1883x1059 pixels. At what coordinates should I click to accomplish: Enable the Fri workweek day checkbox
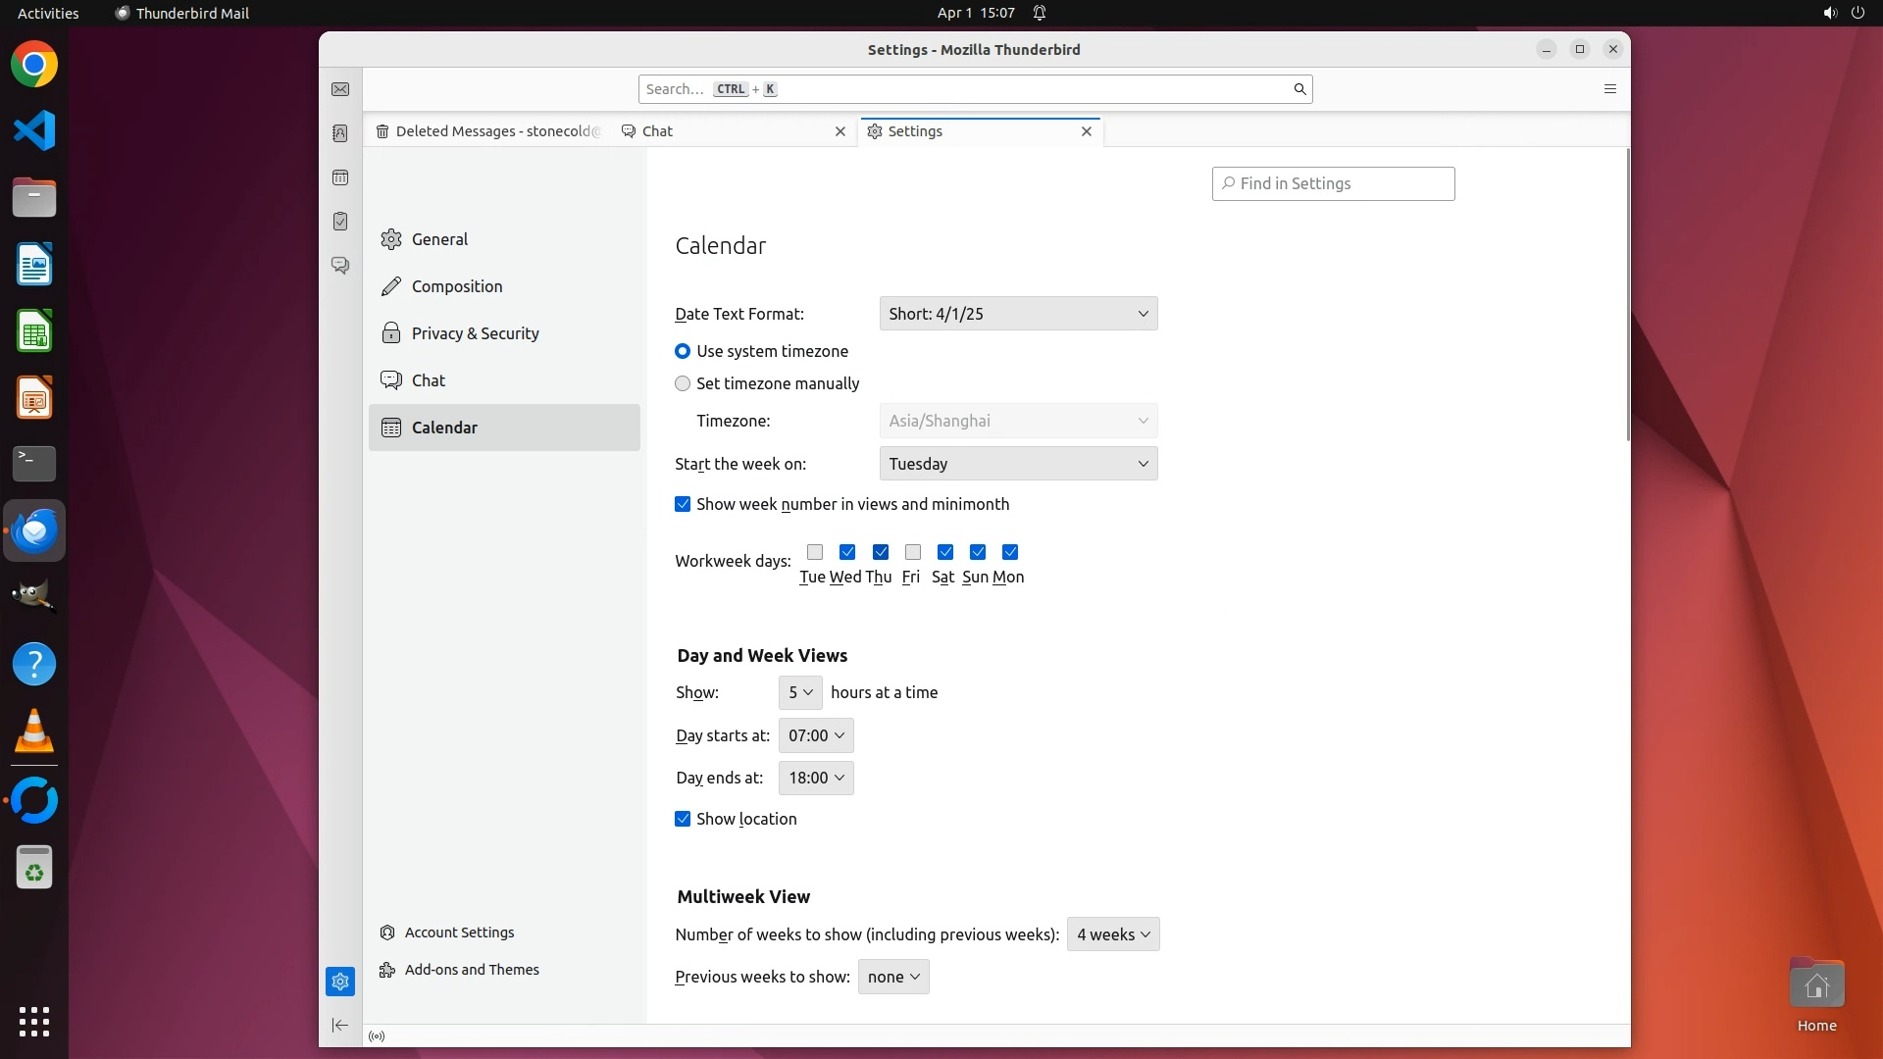(912, 552)
